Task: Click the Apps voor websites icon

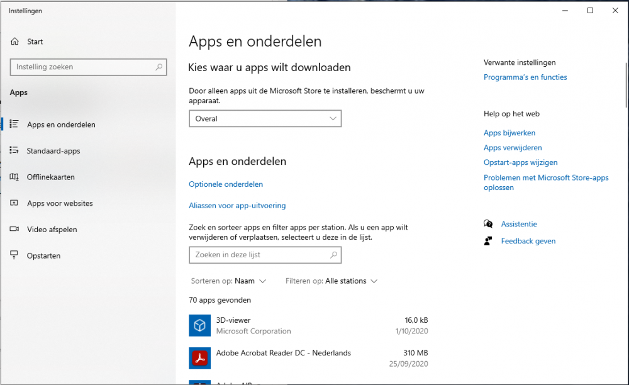Action: 14,203
